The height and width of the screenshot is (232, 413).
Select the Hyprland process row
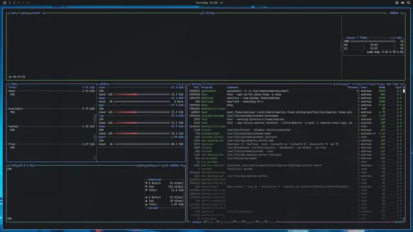click(x=295, y=102)
